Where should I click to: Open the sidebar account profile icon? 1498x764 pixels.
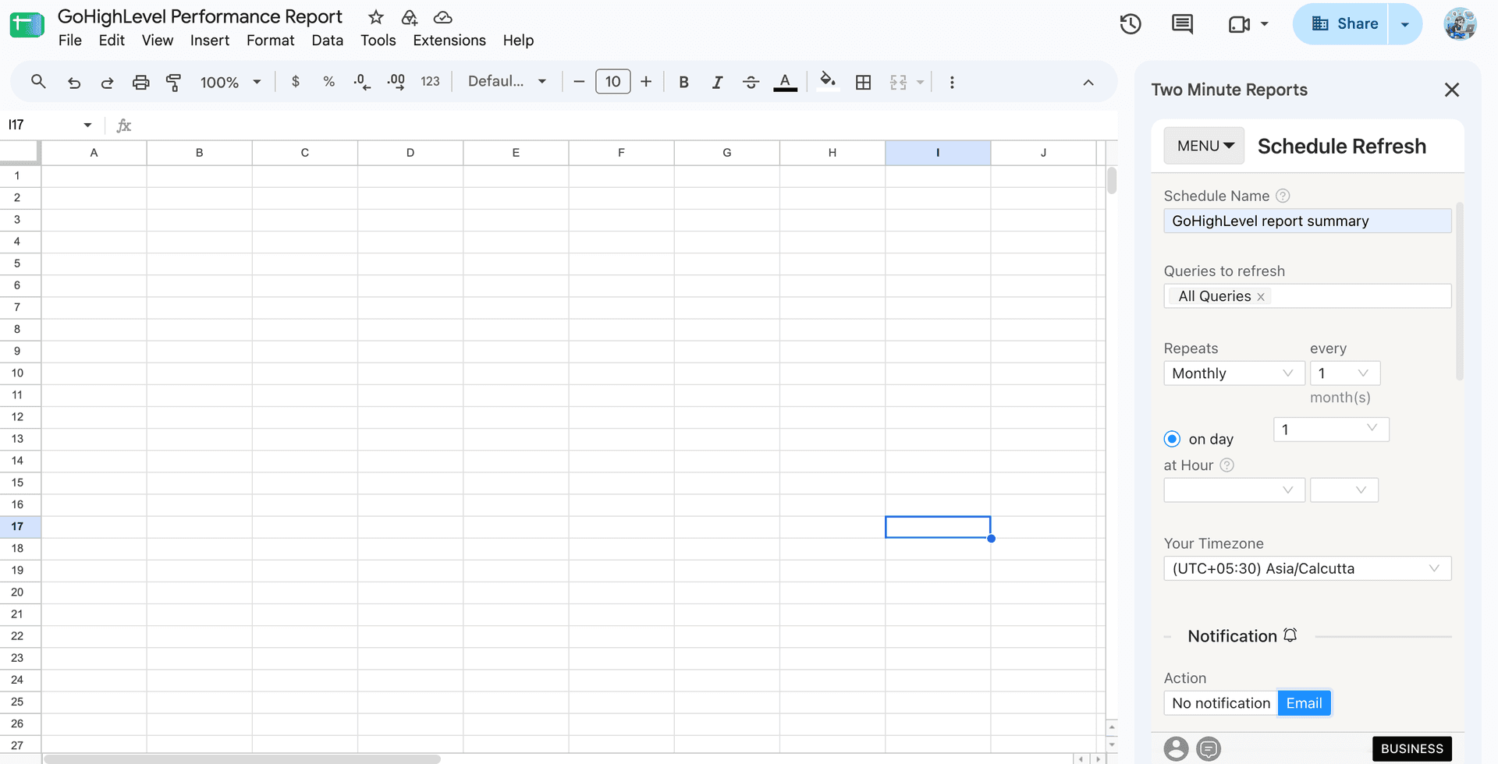pos(1177,749)
